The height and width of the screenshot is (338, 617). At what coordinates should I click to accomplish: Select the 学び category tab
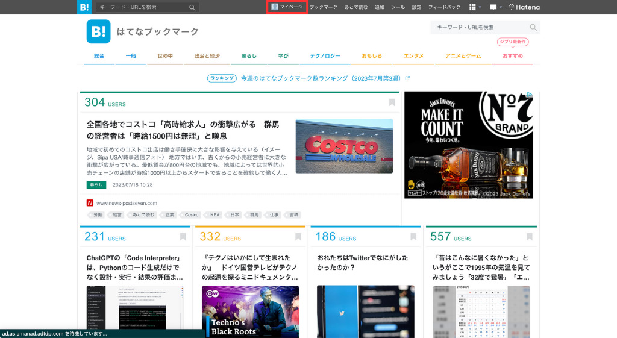[283, 56]
